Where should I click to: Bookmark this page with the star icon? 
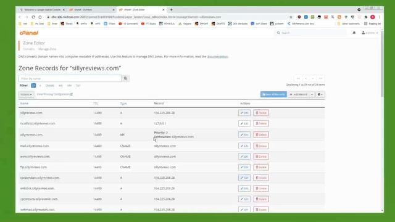coord(291,17)
